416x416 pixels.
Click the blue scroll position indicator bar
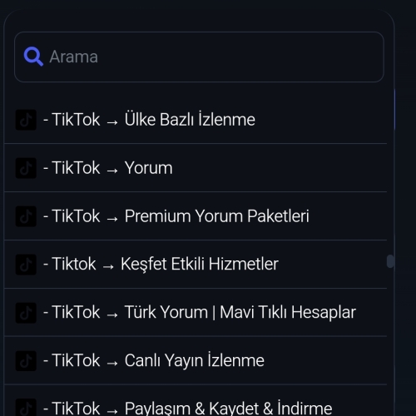394,109
